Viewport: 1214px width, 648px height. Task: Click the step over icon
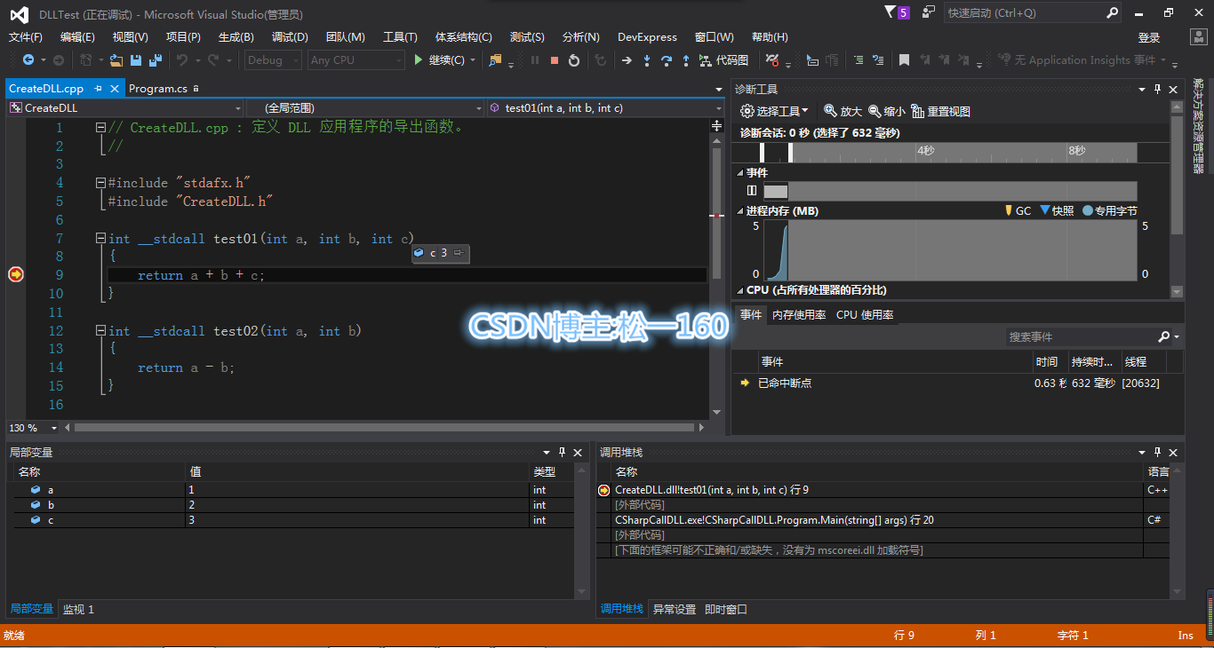(x=666, y=60)
